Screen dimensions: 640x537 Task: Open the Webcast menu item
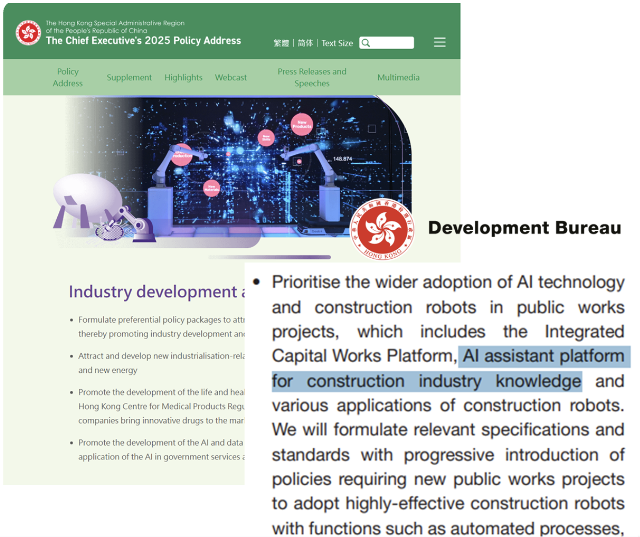(231, 77)
